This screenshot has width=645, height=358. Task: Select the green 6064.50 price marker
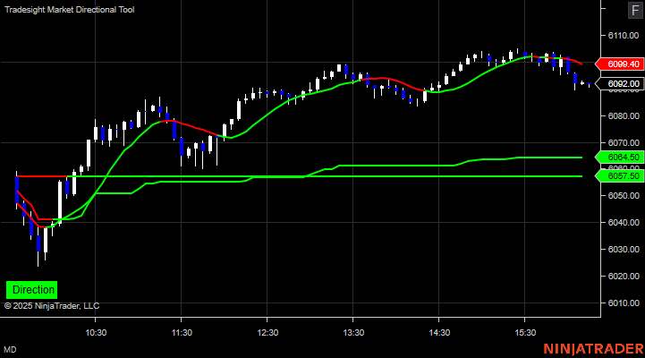point(620,158)
